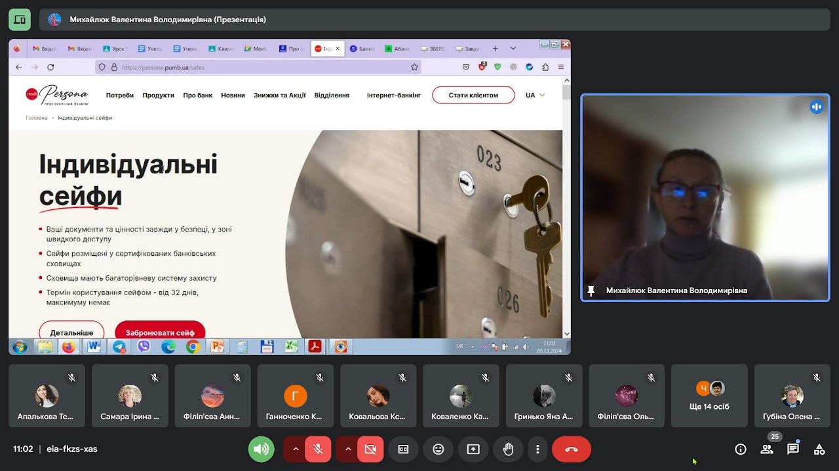Open Word from the shared taskbar

point(94,347)
